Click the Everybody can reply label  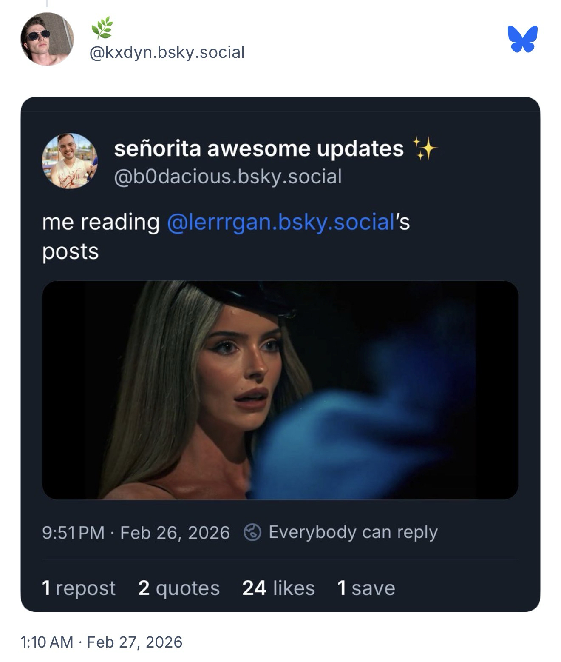click(x=353, y=532)
